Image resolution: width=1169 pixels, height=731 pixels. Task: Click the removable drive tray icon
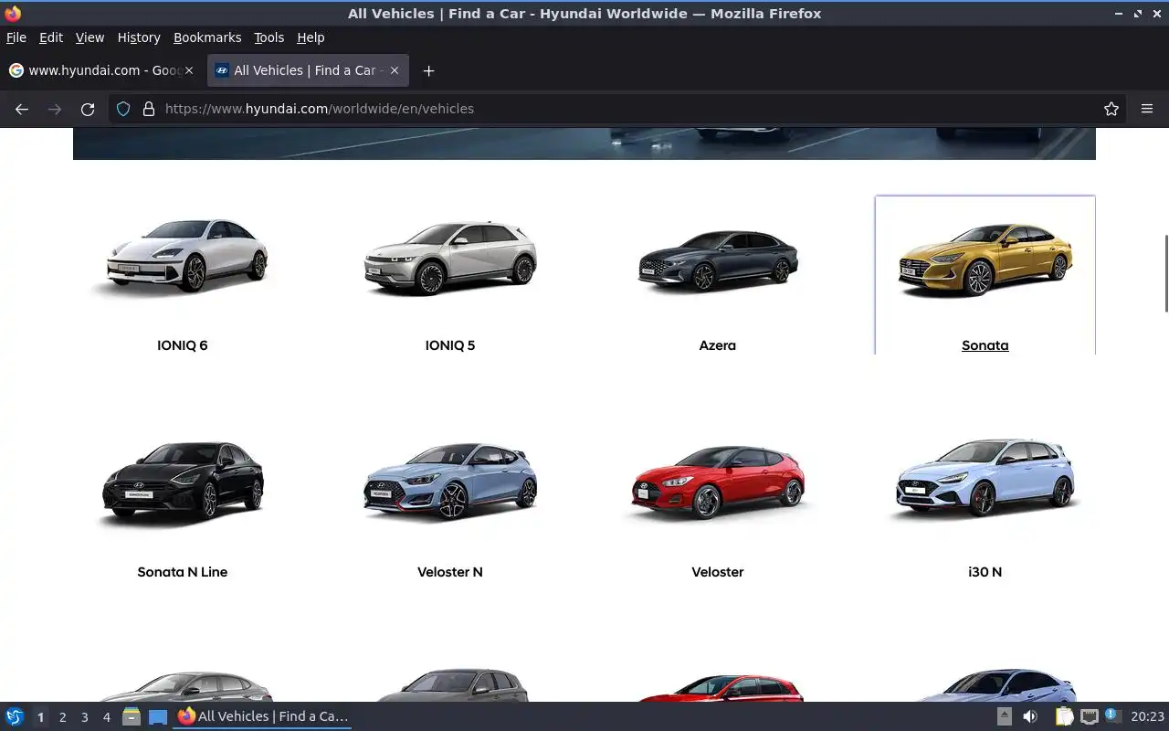[1005, 717]
